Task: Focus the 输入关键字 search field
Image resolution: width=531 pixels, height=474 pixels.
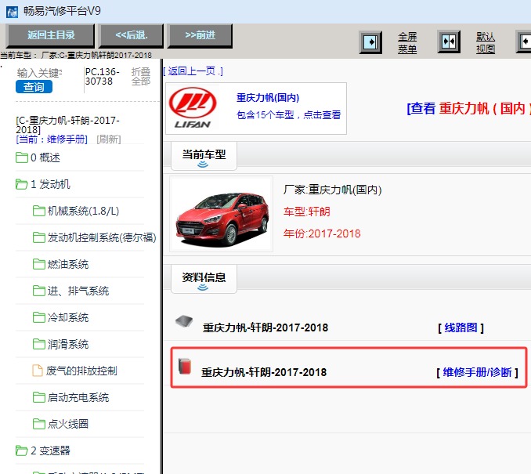Action: tap(39, 73)
